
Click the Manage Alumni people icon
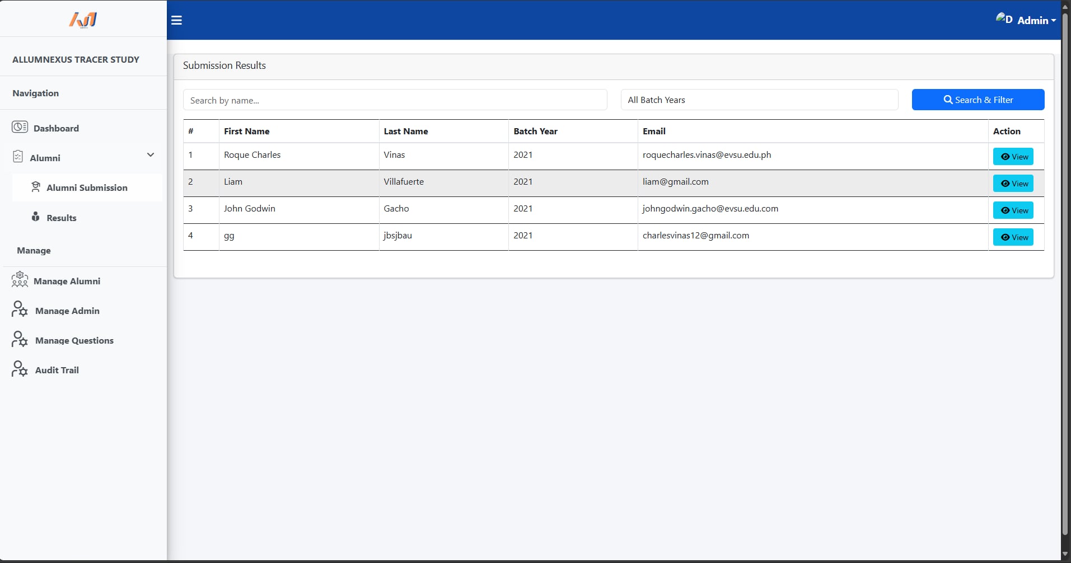click(20, 280)
